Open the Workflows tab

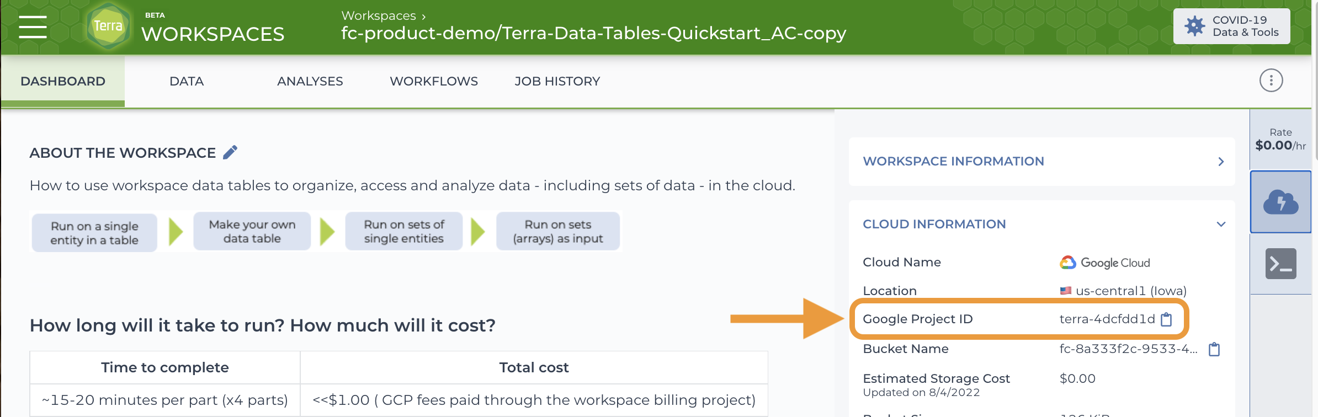(434, 81)
